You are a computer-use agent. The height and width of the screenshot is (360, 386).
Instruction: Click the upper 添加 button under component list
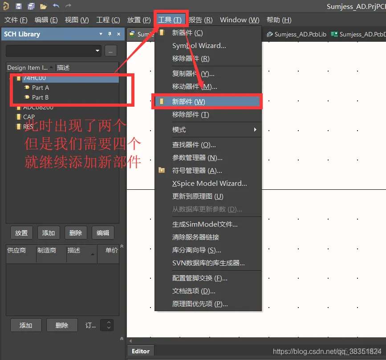(x=49, y=233)
